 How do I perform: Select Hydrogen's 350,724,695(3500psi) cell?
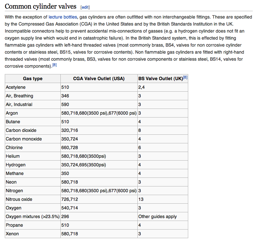(83, 165)
